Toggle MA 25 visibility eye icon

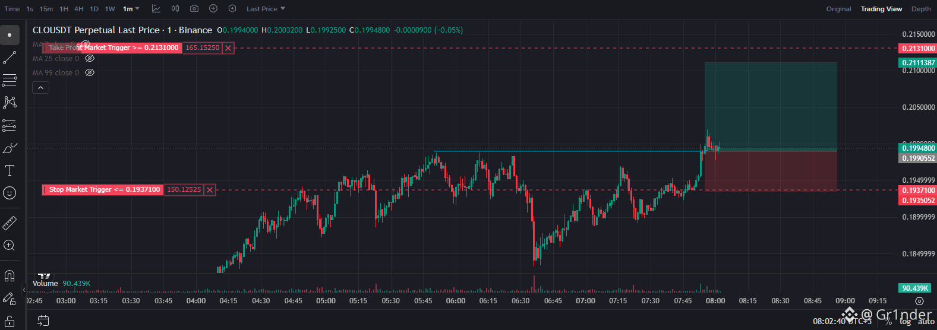click(90, 59)
